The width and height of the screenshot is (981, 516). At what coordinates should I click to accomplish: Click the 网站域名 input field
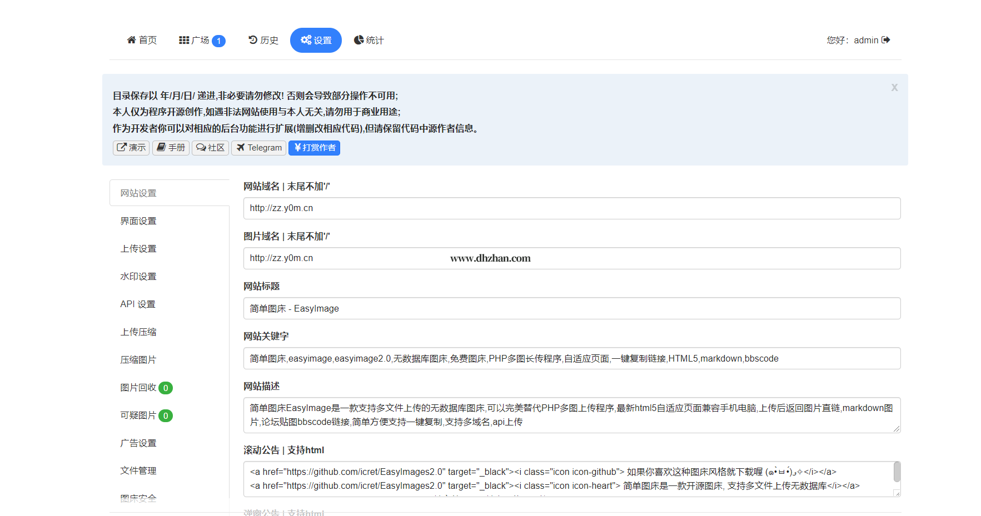click(x=571, y=208)
